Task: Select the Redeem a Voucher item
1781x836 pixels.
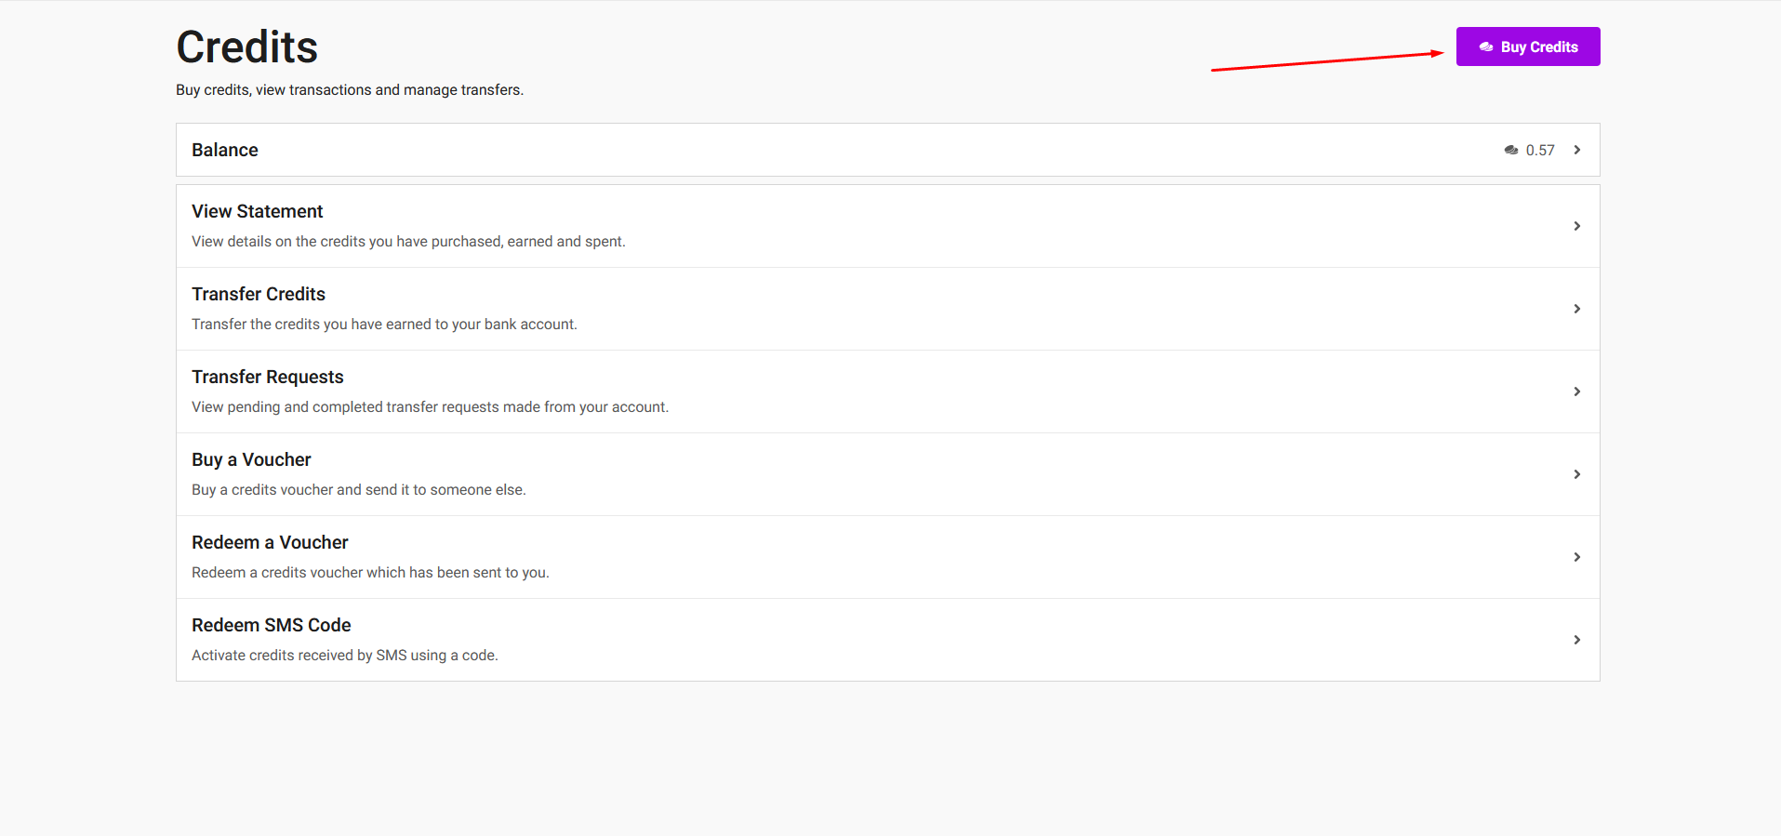Action: tap(888, 557)
